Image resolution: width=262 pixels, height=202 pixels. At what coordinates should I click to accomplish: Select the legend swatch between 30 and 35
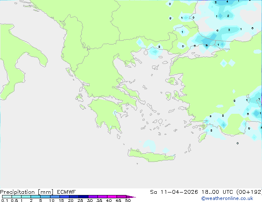pos(93,197)
